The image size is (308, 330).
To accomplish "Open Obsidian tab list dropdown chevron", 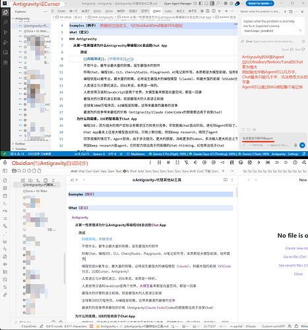I will [232, 171].
